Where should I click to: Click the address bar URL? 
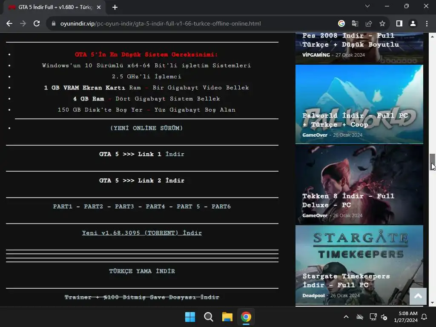(161, 24)
